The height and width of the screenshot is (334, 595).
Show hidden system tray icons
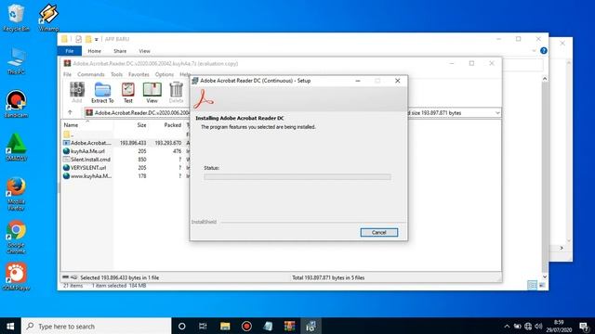pyautogui.click(x=507, y=326)
